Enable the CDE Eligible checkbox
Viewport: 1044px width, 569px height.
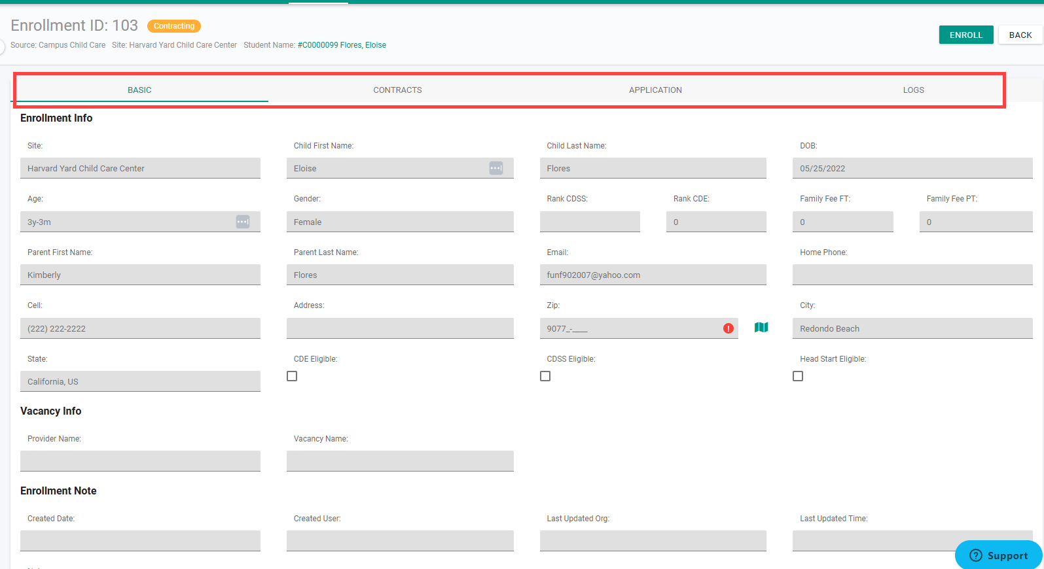pos(292,376)
